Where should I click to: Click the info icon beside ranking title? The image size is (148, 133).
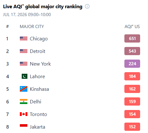87,6
